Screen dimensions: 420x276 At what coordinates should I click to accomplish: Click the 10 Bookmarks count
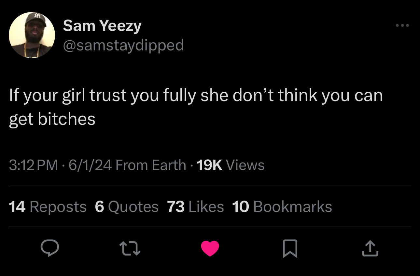282,207
